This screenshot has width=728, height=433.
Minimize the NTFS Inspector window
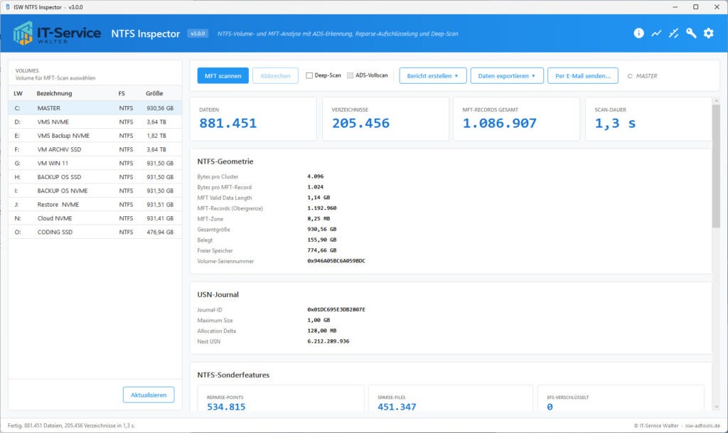tap(675, 7)
